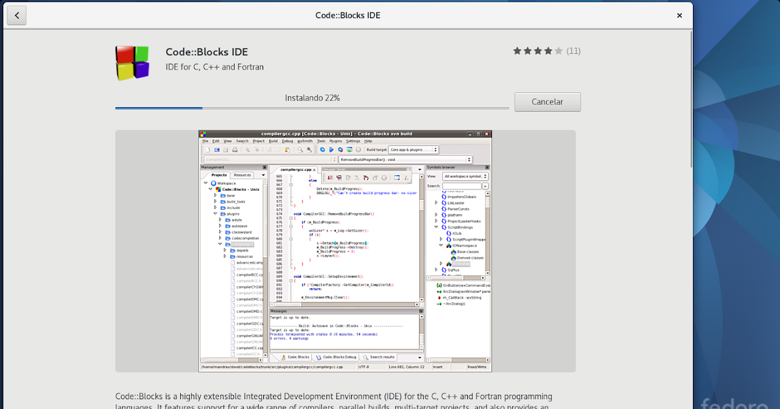The width and height of the screenshot is (780, 409).
Task: Close the Code::Blocks IDE software window
Action: 679,16
